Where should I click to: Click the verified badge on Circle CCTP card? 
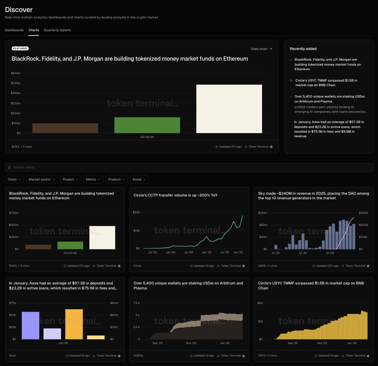tap(244, 266)
